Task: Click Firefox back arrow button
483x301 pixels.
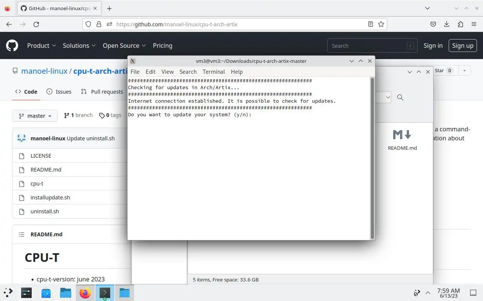Action: pyautogui.click(x=9, y=24)
